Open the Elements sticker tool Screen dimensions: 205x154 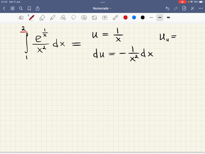tap(84, 18)
